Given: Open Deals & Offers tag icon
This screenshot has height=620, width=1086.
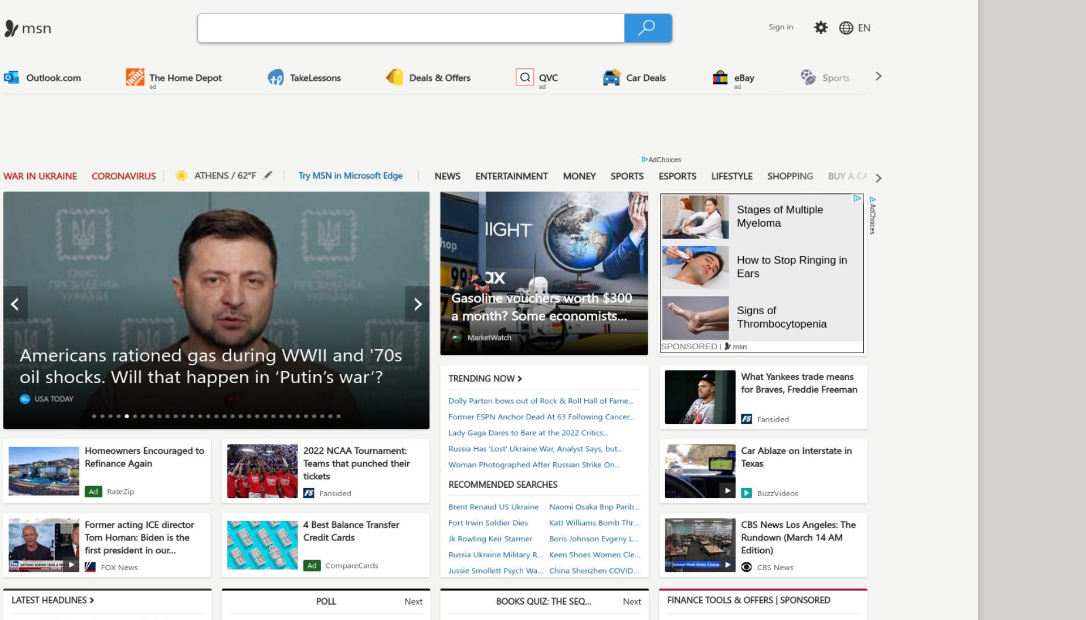Looking at the screenshot, I should 394,77.
